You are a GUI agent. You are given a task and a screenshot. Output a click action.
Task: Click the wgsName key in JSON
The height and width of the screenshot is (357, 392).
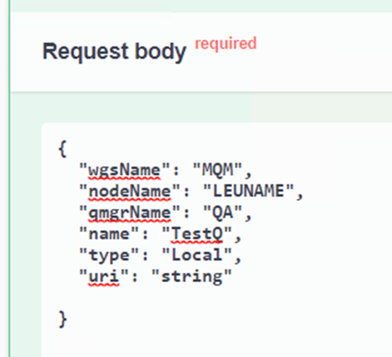click(x=124, y=170)
